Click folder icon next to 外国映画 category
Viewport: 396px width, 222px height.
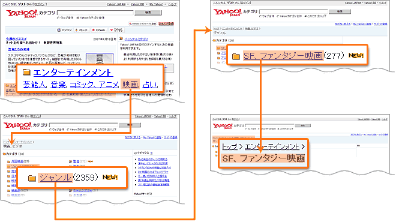8,161
